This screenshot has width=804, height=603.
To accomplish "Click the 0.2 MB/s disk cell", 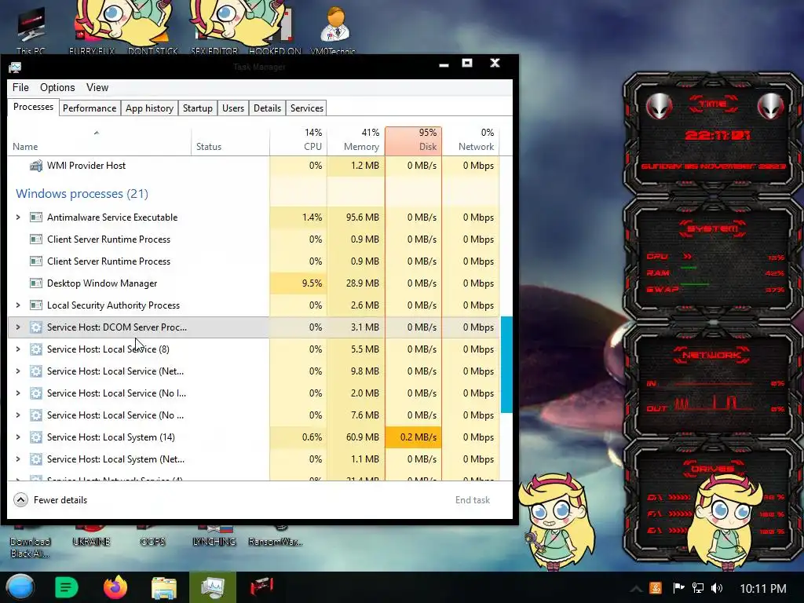I will point(413,437).
